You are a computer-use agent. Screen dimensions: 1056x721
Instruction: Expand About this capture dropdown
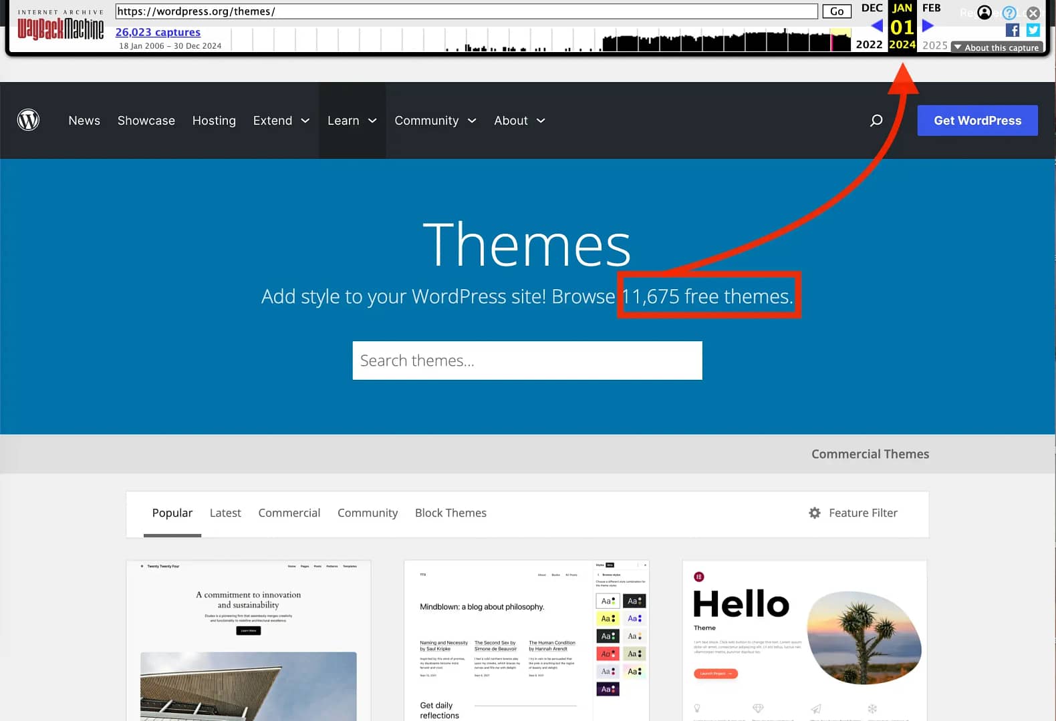997,47
